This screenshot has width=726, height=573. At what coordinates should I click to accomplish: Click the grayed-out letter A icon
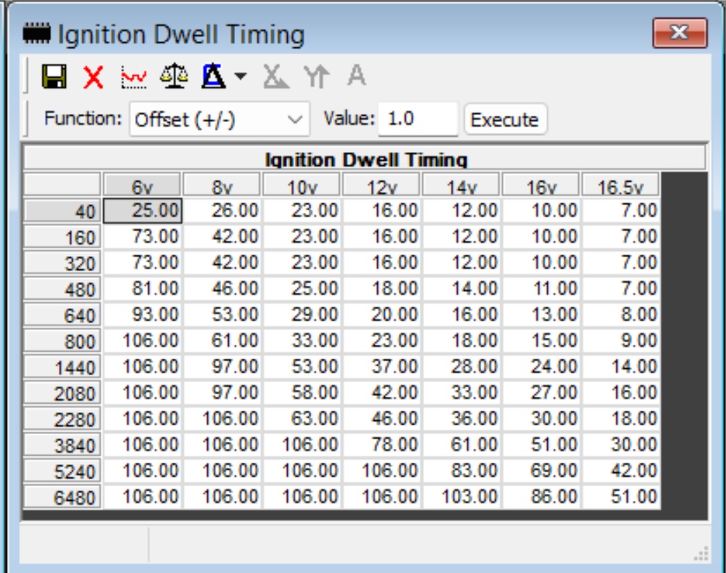pyautogui.click(x=356, y=76)
